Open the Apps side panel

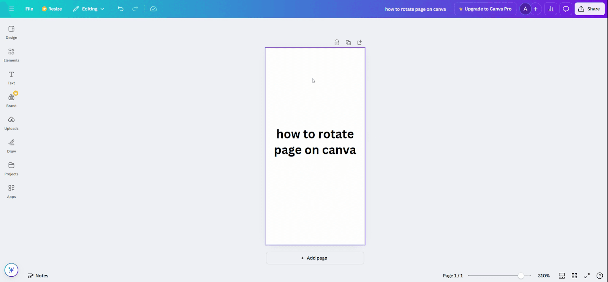pos(11,192)
